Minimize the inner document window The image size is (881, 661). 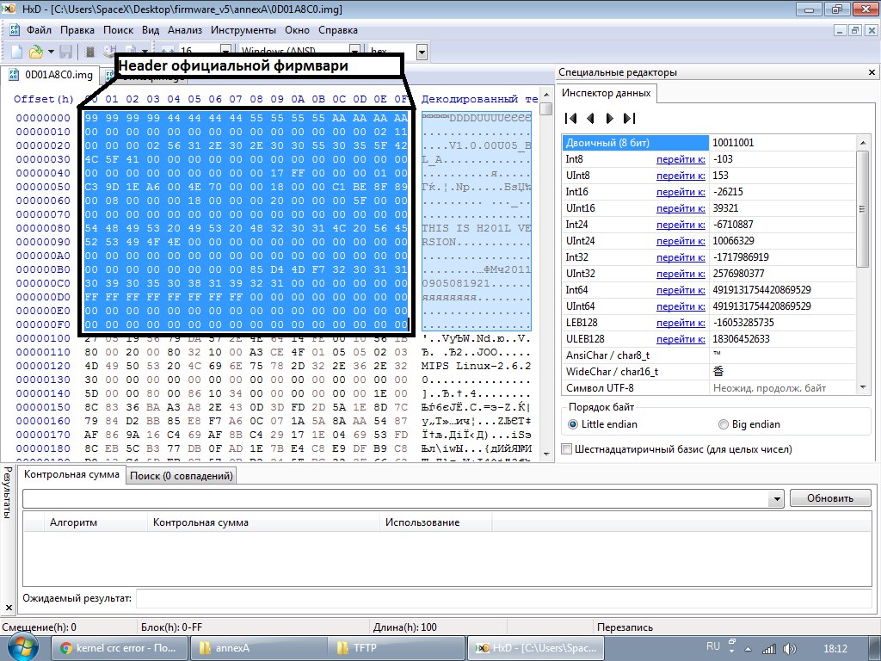841,30
